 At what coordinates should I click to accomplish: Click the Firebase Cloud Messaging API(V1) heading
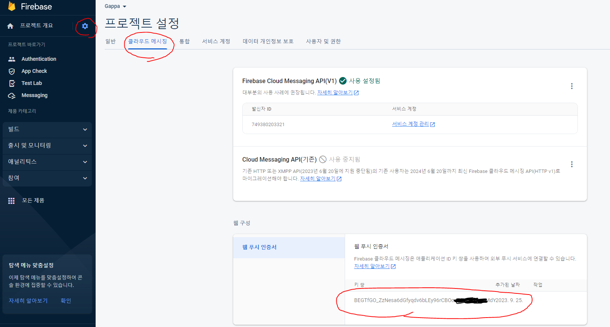click(x=290, y=81)
